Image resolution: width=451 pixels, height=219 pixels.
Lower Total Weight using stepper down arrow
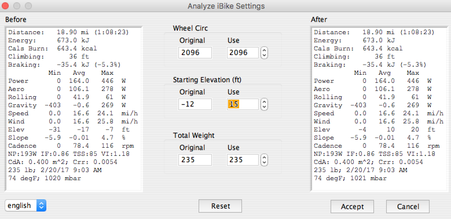click(x=264, y=162)
